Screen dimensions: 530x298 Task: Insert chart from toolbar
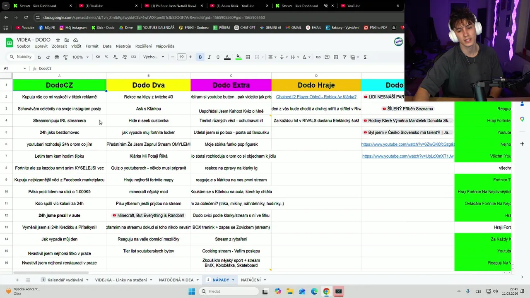(x=336, y=57)
